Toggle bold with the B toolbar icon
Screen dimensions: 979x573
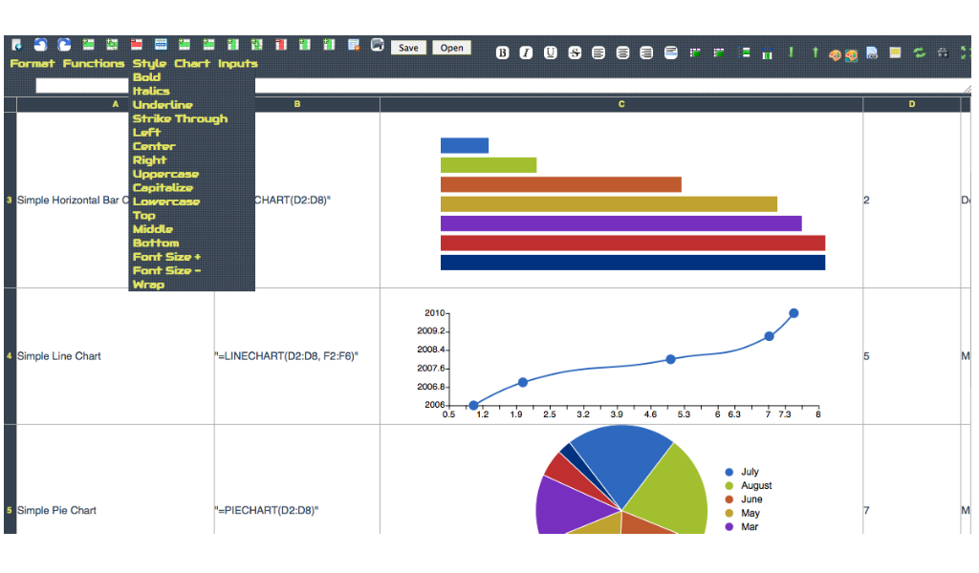point(503,53)
